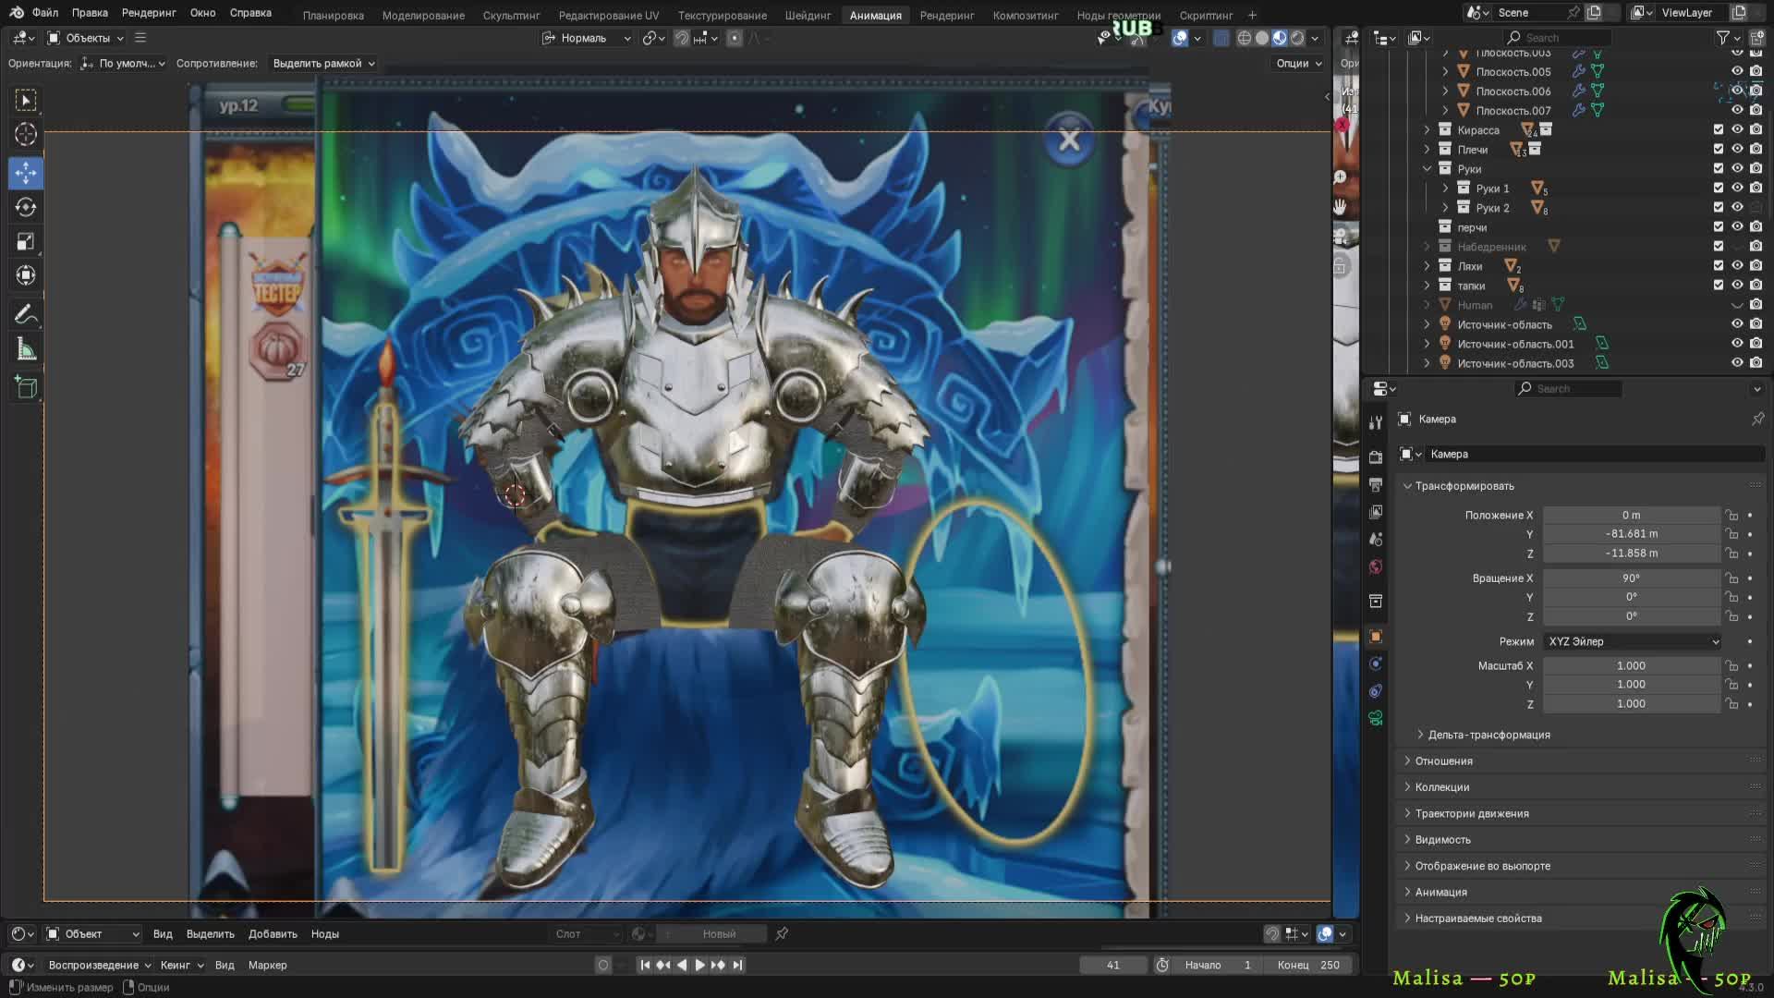Select the Move tool in toolbar
Viewport: 1774px width, 998px height.
[25, 172]
